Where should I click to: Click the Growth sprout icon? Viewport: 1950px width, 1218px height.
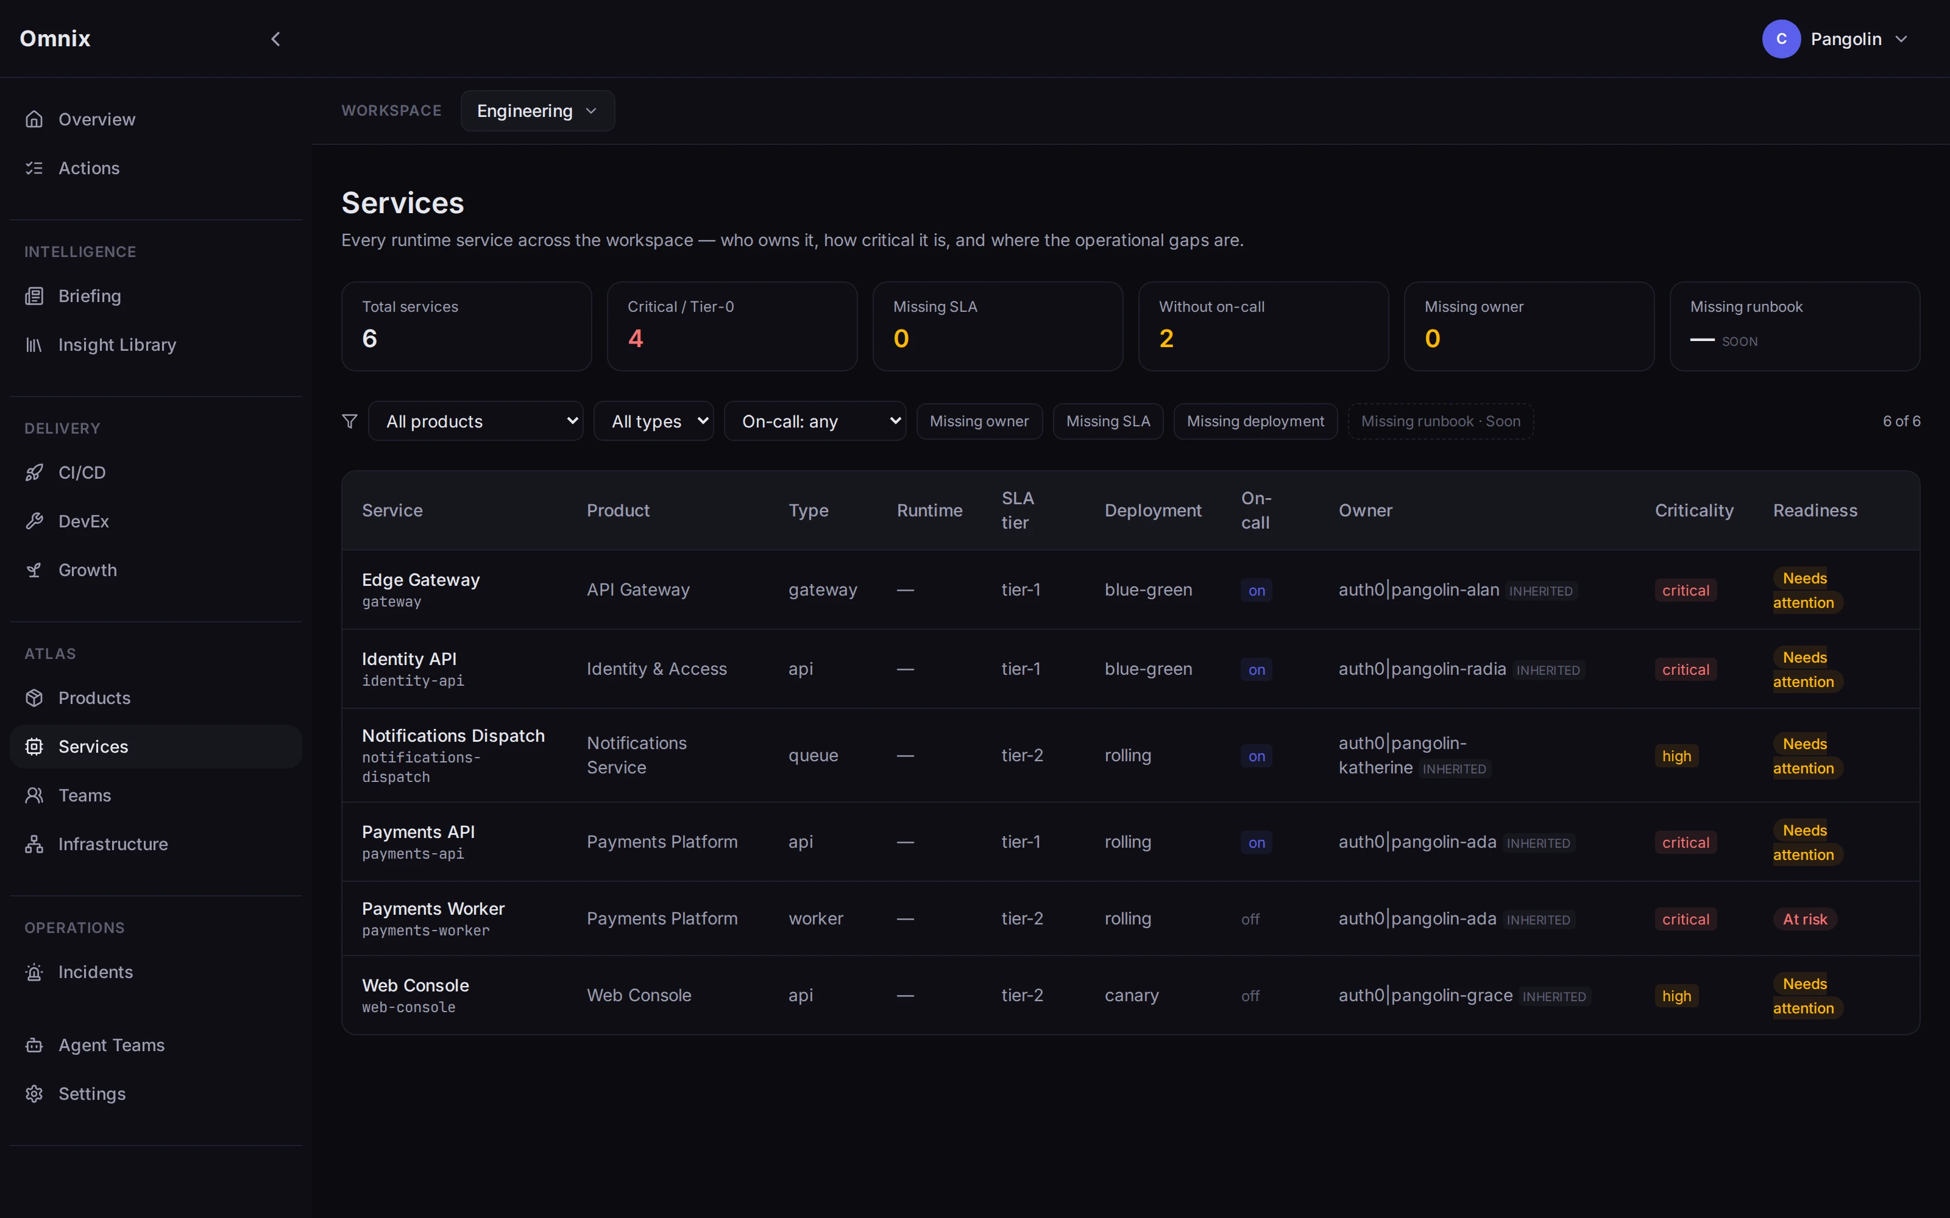click(34, 571)
